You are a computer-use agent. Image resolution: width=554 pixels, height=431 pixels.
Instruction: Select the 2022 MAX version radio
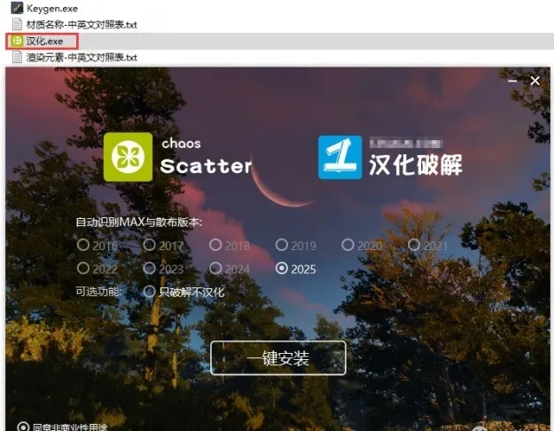point(83,268)
